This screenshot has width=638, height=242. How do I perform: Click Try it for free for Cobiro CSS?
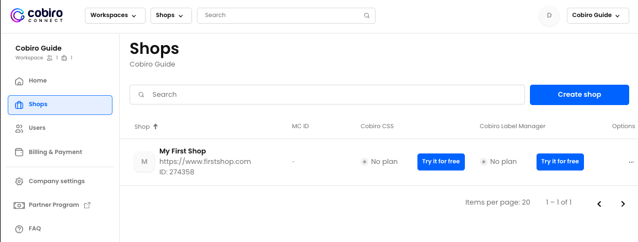(x=441, y=162)
